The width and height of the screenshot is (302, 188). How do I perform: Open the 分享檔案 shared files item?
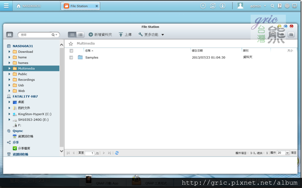point(24,148)
